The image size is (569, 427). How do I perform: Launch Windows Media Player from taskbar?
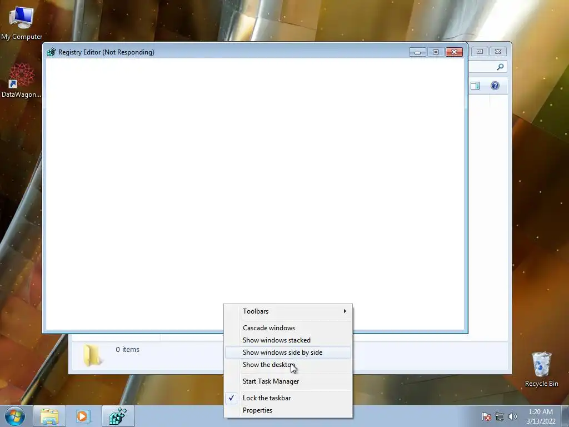[x=82, y=416]
